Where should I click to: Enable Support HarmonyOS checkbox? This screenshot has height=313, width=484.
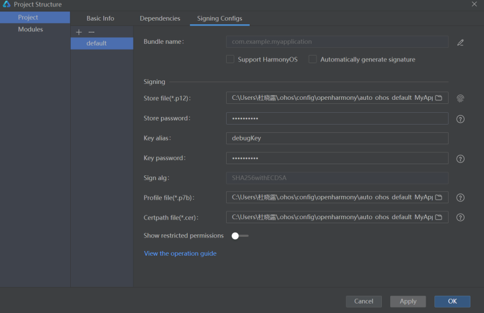pyautogui.click(x=230, y=59)
